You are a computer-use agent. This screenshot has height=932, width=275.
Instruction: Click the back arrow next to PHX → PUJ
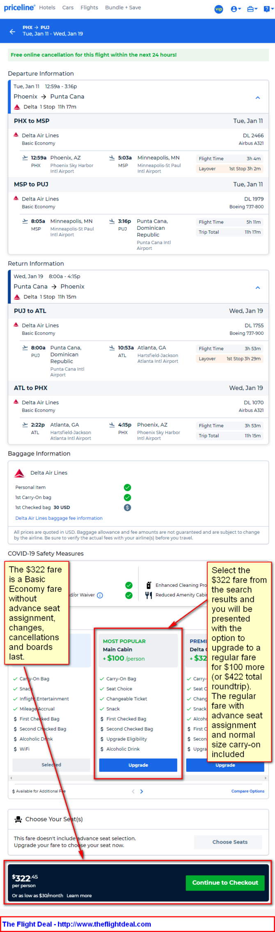[12, 31]
